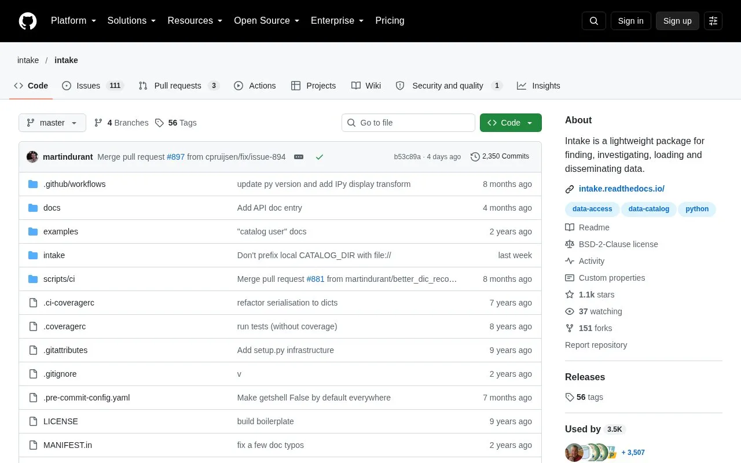Open the BSD-2-Clause license link
The height and width of the screenshot is (463, 741).
pos(611,244)
